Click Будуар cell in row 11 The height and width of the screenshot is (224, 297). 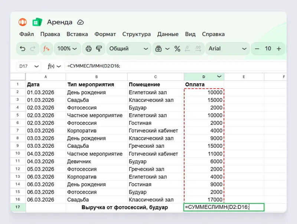[156, 161]
